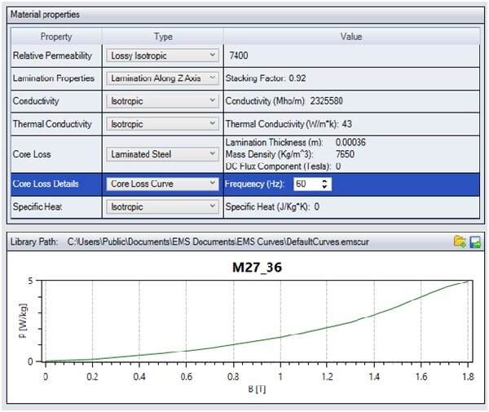Open Relative Permeability type dropdown
Screen dimensions: 489x412
point(162,55)
